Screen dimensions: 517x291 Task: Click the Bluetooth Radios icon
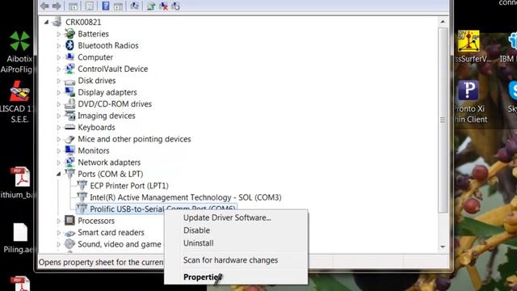click(x=69, y=45)
